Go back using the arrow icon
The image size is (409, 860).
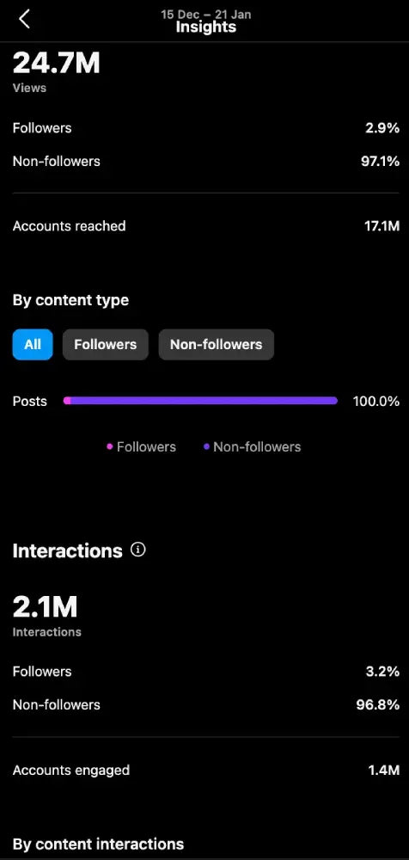(x=24, y=19)
